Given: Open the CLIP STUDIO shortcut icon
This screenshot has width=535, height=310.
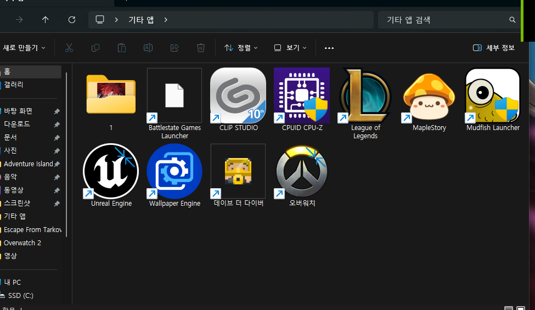Looking at the screenshot, I should [238, 95].
